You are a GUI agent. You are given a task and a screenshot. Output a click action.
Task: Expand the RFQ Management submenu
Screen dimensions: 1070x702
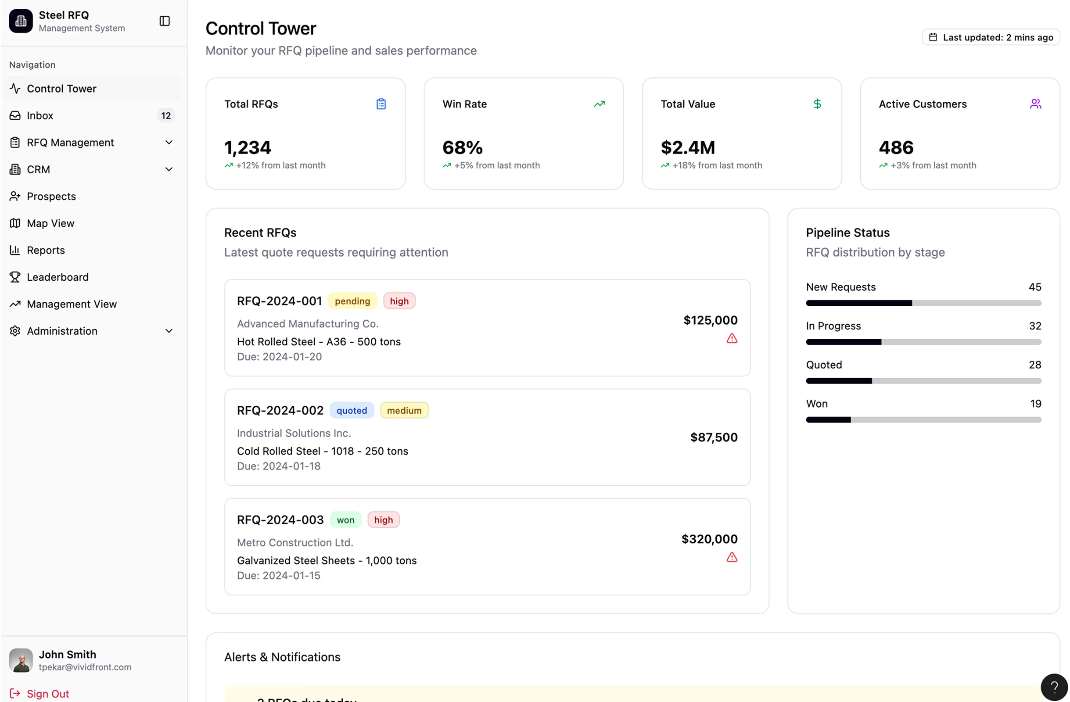tap(169, 143)
